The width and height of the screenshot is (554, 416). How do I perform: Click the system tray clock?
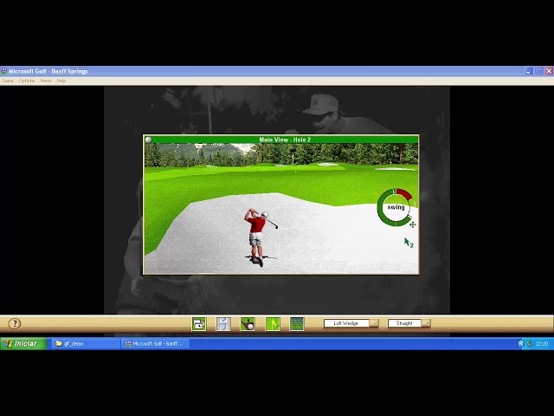tap(542, 343)
